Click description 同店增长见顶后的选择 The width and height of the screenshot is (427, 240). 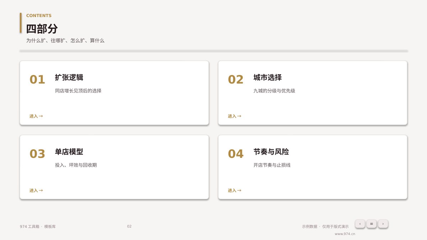point(78,91)
